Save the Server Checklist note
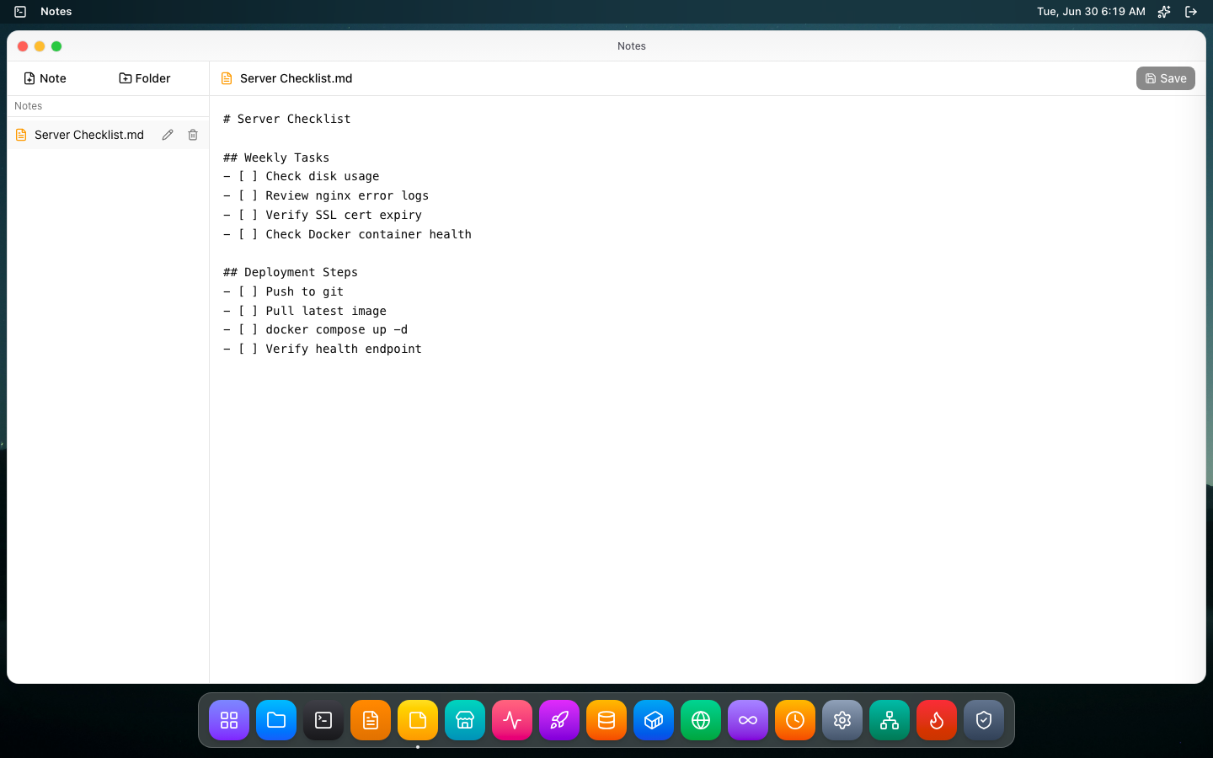 click(x=1165, y=78)
